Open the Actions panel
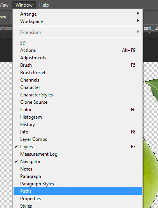Viewport: 158px width, 208px height. pyautogui.click(x=78, y=50)
